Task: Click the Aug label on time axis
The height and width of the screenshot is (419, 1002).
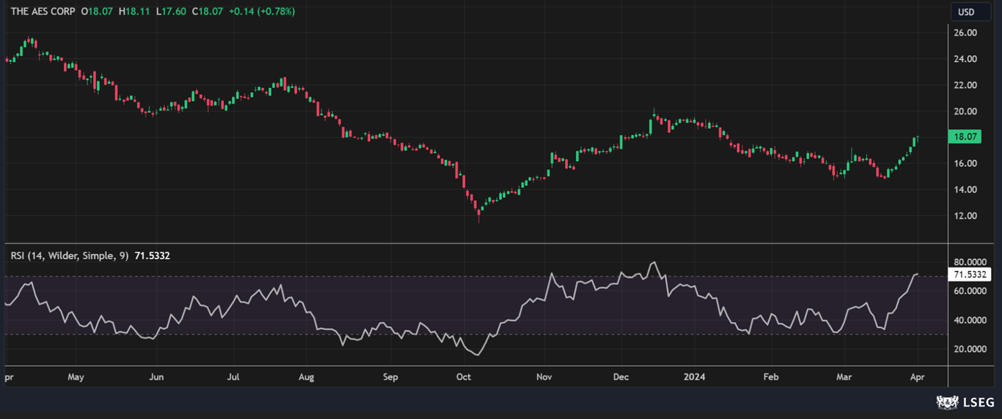Action: [x=307, y=377]
